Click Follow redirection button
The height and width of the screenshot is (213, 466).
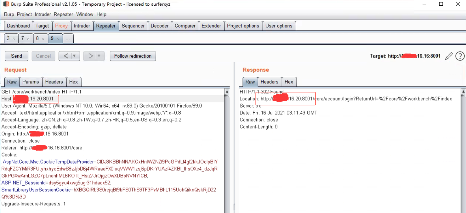point(133,56)
